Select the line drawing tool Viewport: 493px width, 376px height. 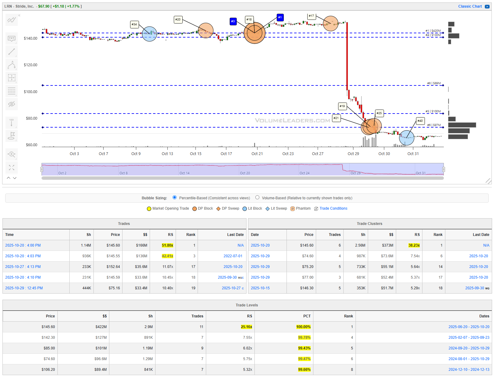[x=12, y=52]
